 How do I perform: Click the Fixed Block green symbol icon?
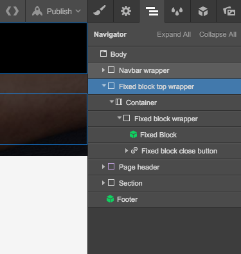click(x=133, y=135)
